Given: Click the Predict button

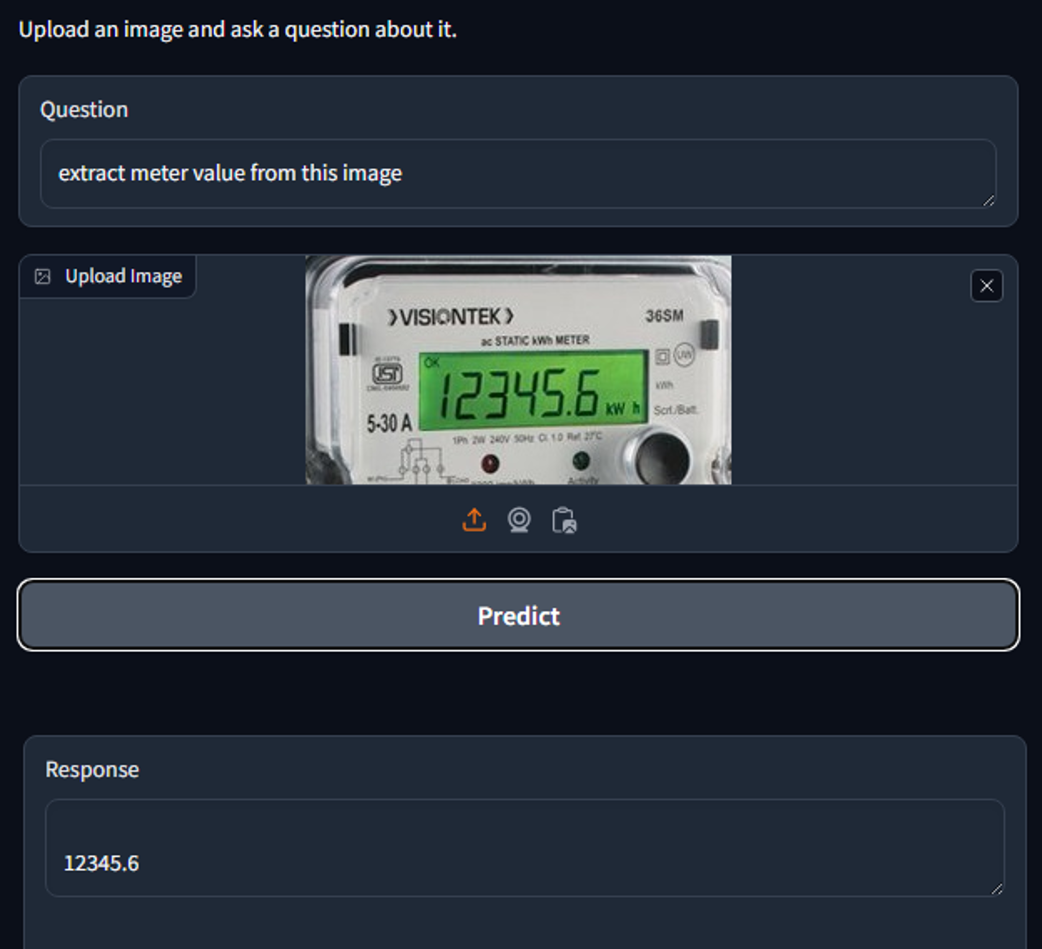Looking at the screenshot, I should [x=518, y=615].
